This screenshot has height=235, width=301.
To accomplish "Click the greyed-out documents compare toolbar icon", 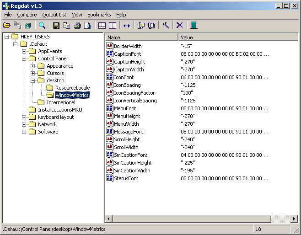I will (17, 25).
